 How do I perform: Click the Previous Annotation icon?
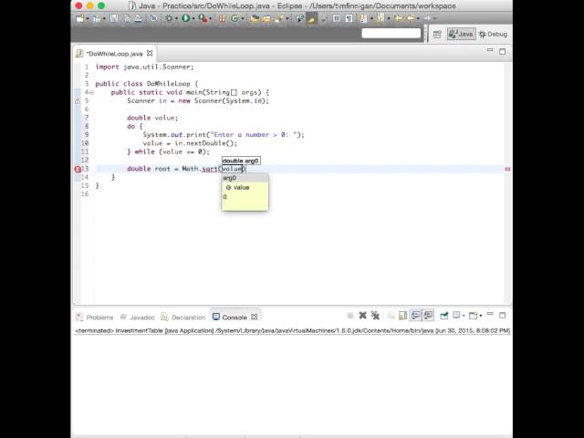tap(381, 18)
